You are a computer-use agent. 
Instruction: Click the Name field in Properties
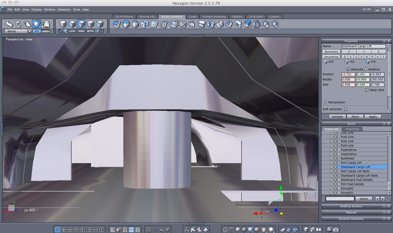click(x=364, y=46)
